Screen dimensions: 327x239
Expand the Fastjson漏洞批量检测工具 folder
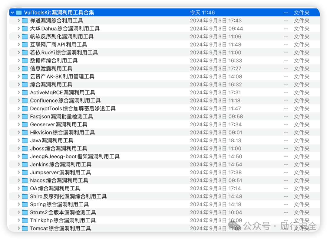[18, 116]
